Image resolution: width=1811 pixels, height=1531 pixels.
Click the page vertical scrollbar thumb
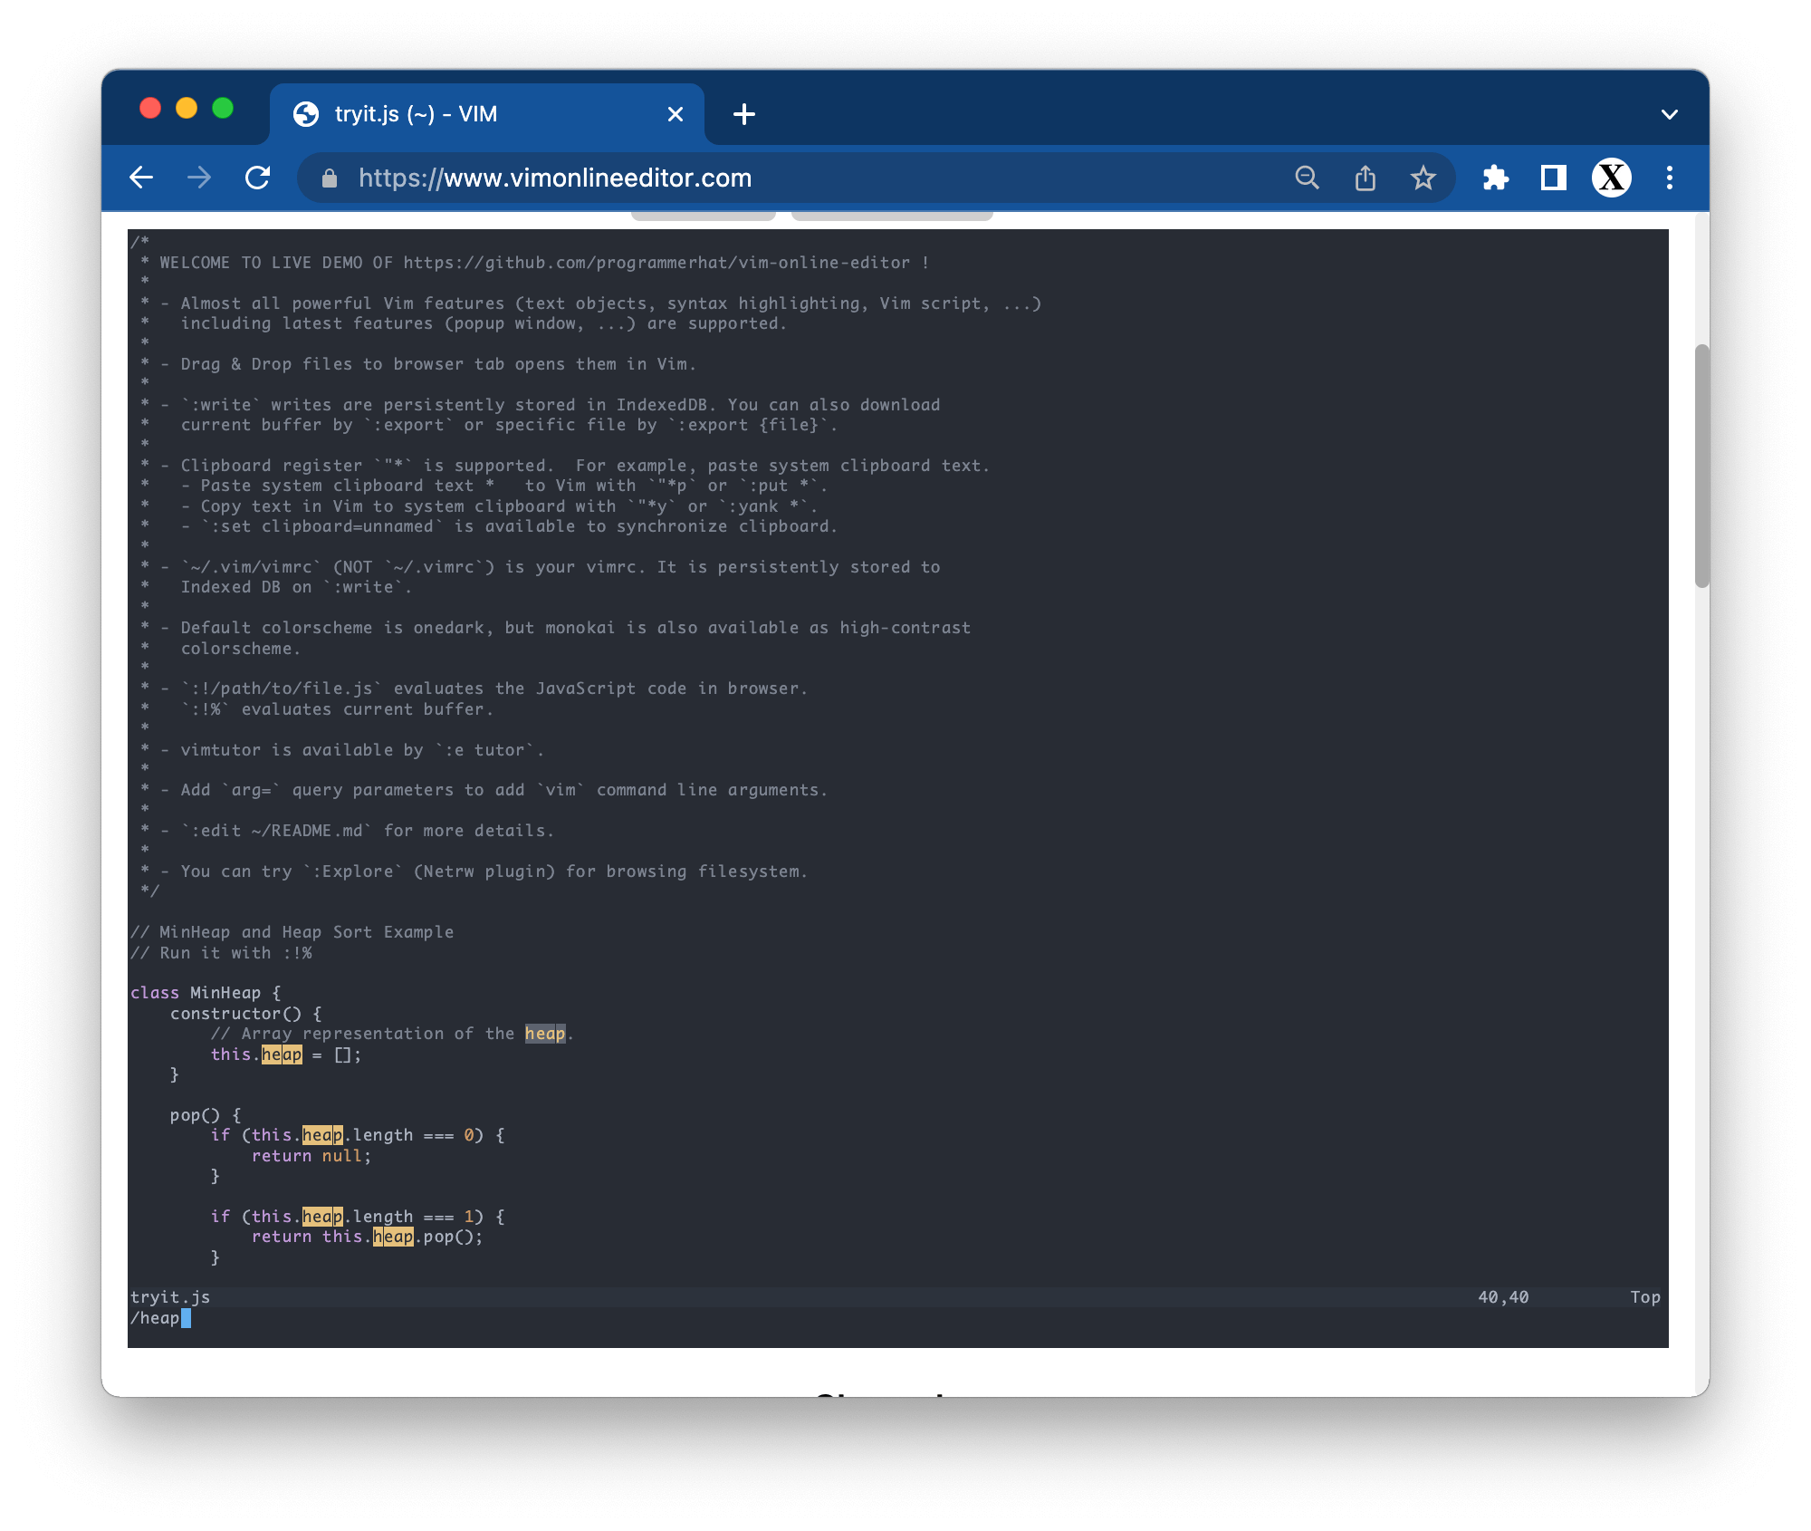pos(1701,466)
